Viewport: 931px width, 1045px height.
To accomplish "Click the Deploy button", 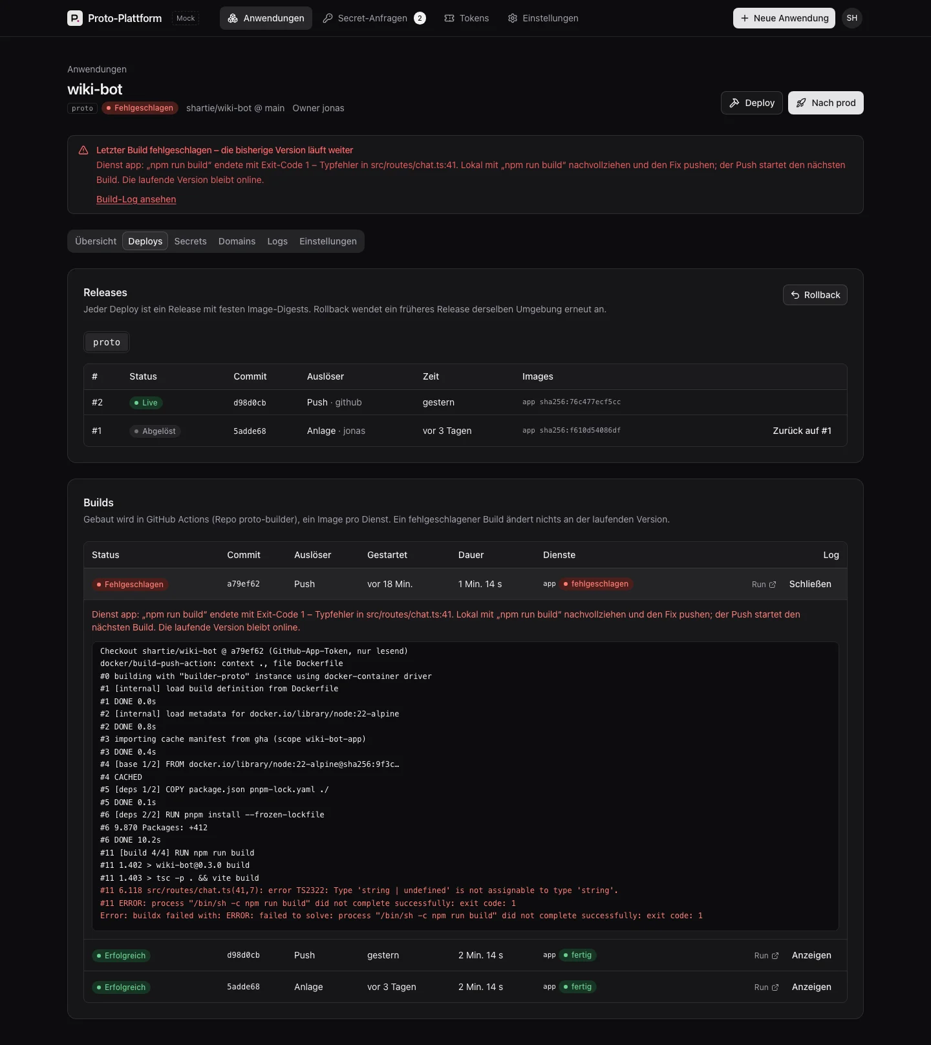I will tap(752, 103).
